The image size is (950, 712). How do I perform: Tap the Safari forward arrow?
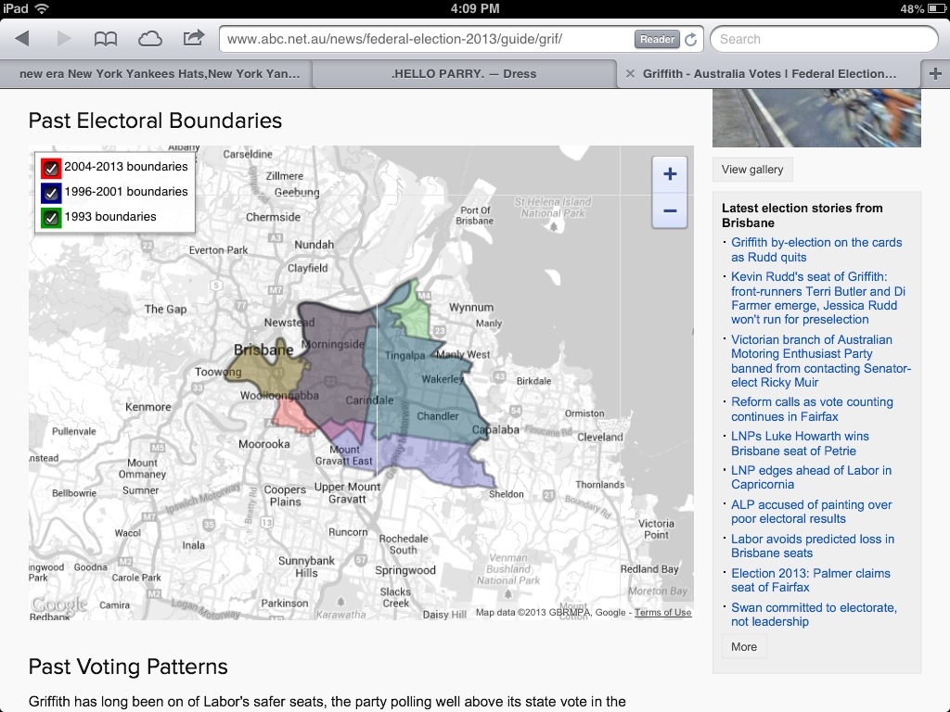tap(64, 39)
